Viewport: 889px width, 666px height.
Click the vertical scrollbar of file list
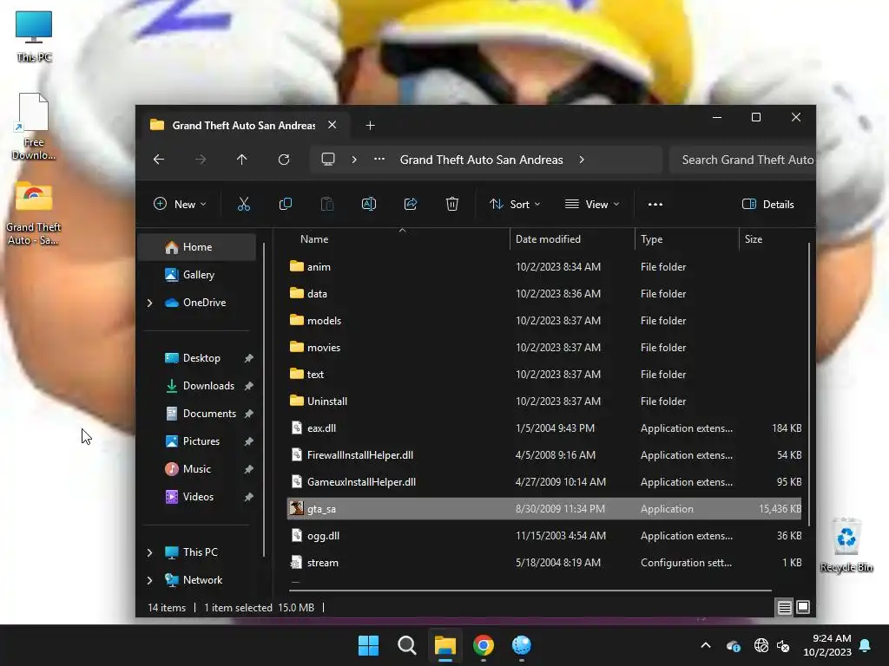pyautogui.click(x=808, y=384)
